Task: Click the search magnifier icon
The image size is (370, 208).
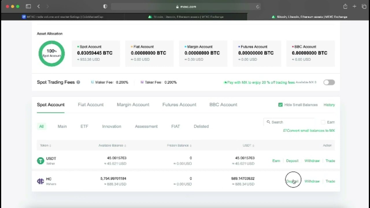Action: pyautogui.click(x=268, y=122)
